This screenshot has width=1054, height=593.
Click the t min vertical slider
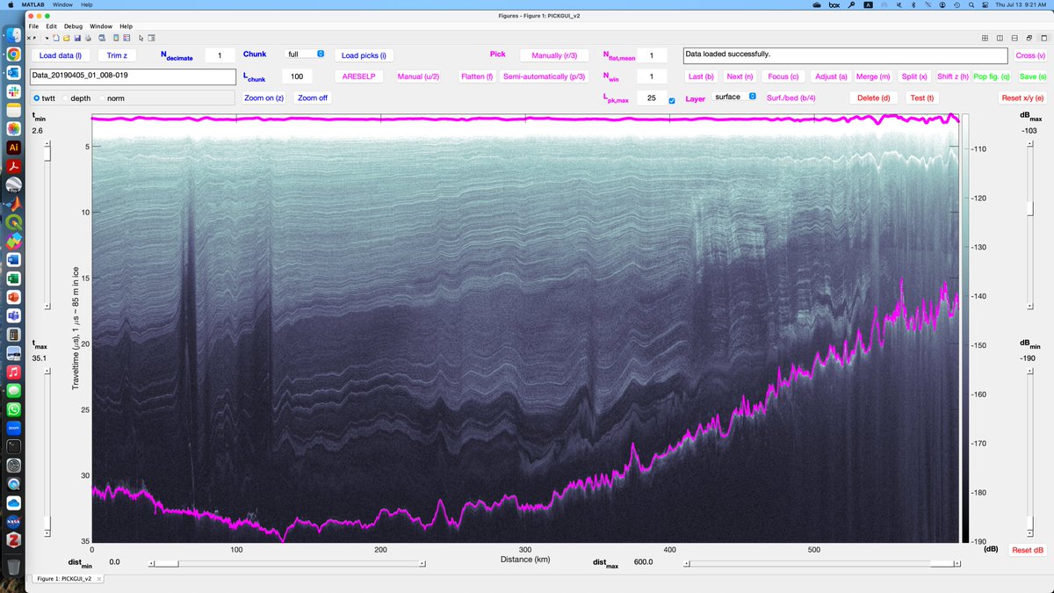[47, 226]
